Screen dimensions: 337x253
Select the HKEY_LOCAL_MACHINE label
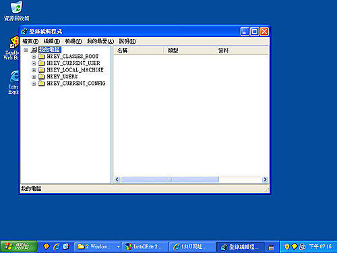[75, 69]
